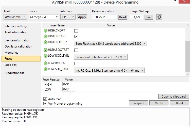Image resolution: width=191 pixels, height=127 pixels.
Task: Click green status icon beside LOW.SUT_CKSEL
Action: 45,69
